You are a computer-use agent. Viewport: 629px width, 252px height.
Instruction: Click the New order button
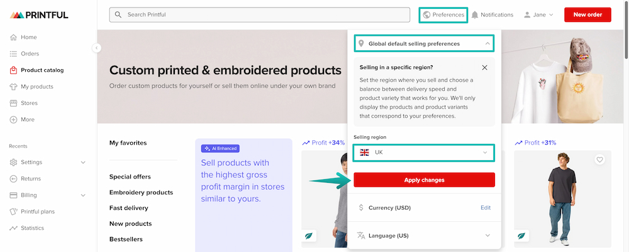pyautogui.click(x=587, y=14)
